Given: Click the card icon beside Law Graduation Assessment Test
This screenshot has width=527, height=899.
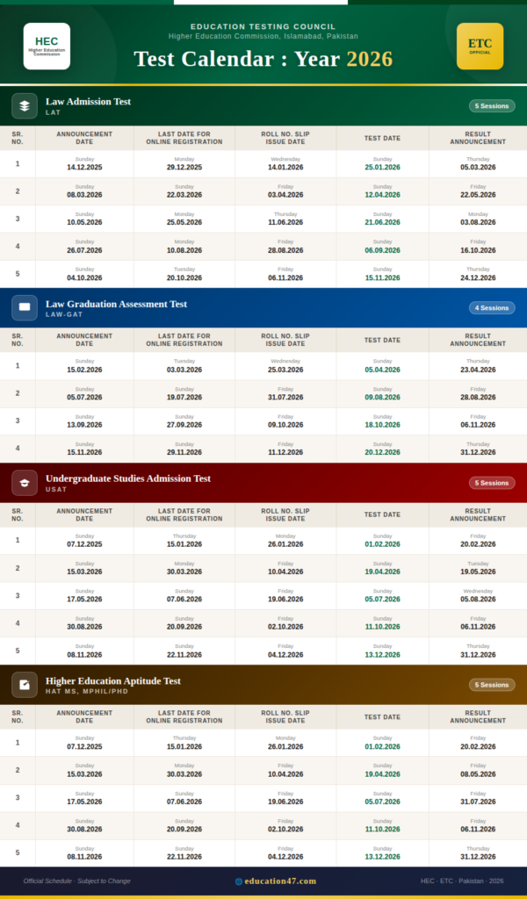Looking at the screenshot, I should click(25, 308).
